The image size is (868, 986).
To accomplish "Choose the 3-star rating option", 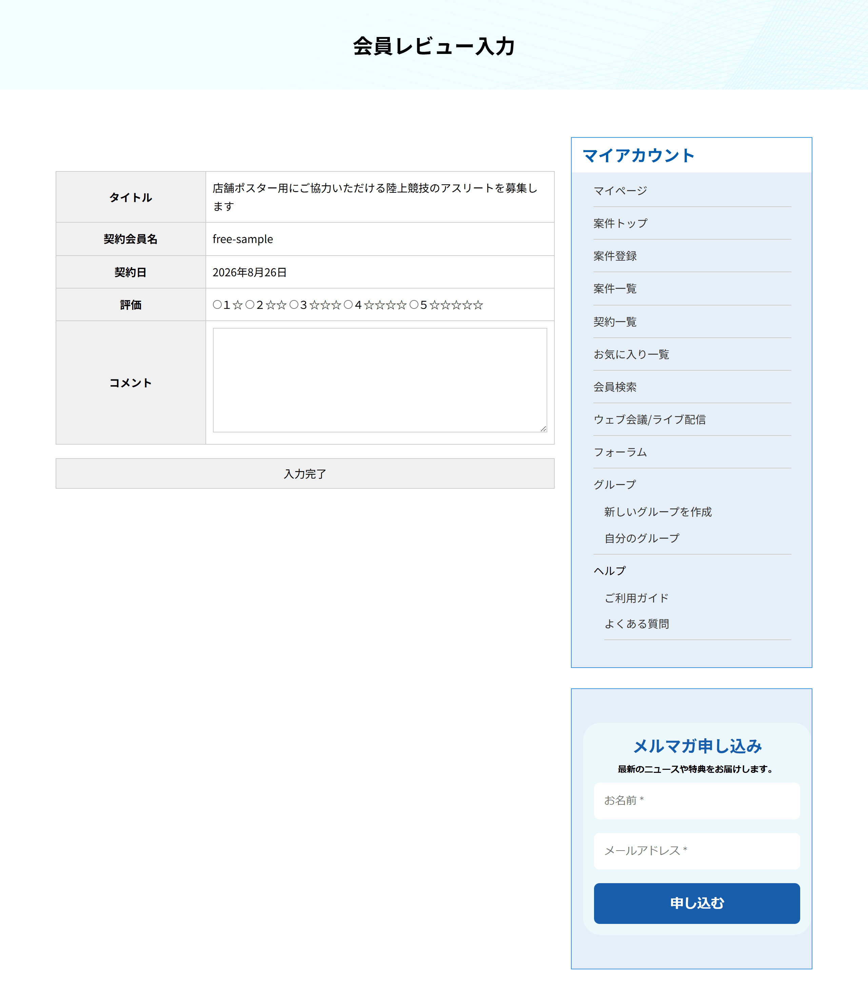I will (x=294, y=304).
